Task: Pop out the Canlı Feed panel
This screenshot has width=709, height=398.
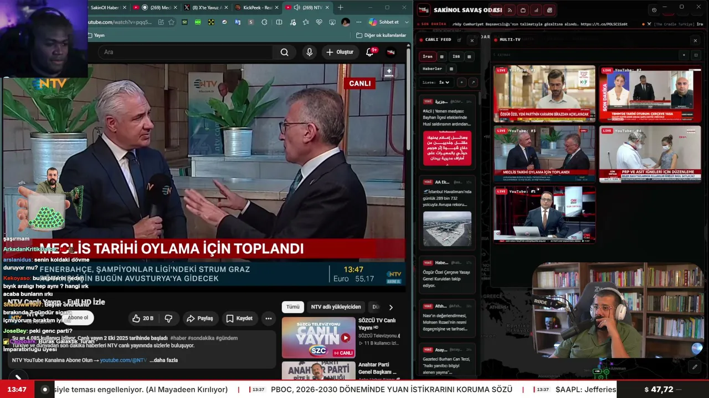Action: tap(459, 40)
